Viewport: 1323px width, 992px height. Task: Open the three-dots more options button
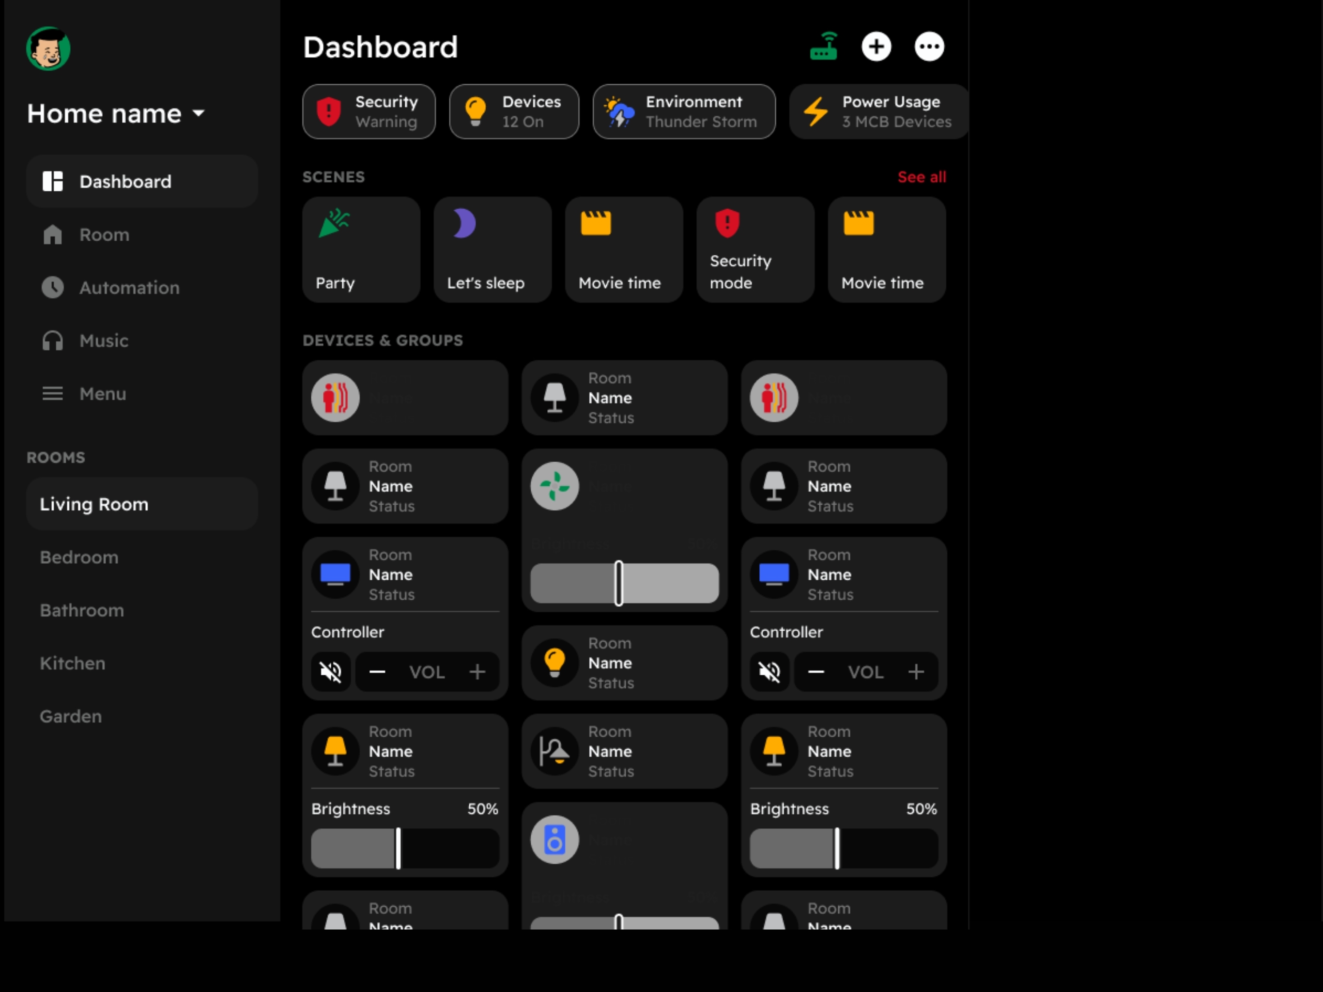929,46
